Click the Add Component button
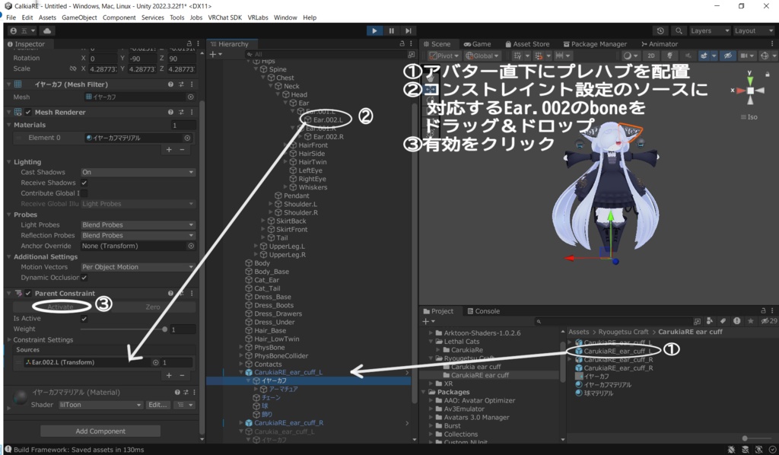The height and width of the screenshot is (455, 779). pos(100,431)
